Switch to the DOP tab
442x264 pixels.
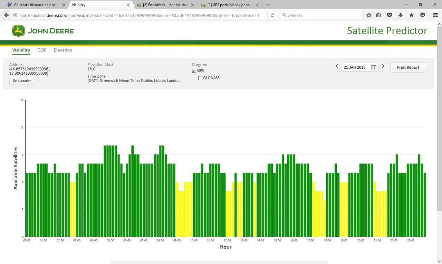tap(42, 50)
